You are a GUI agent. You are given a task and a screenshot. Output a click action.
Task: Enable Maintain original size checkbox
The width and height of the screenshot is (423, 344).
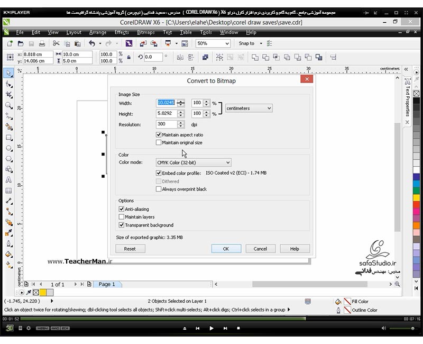(159, 142)
